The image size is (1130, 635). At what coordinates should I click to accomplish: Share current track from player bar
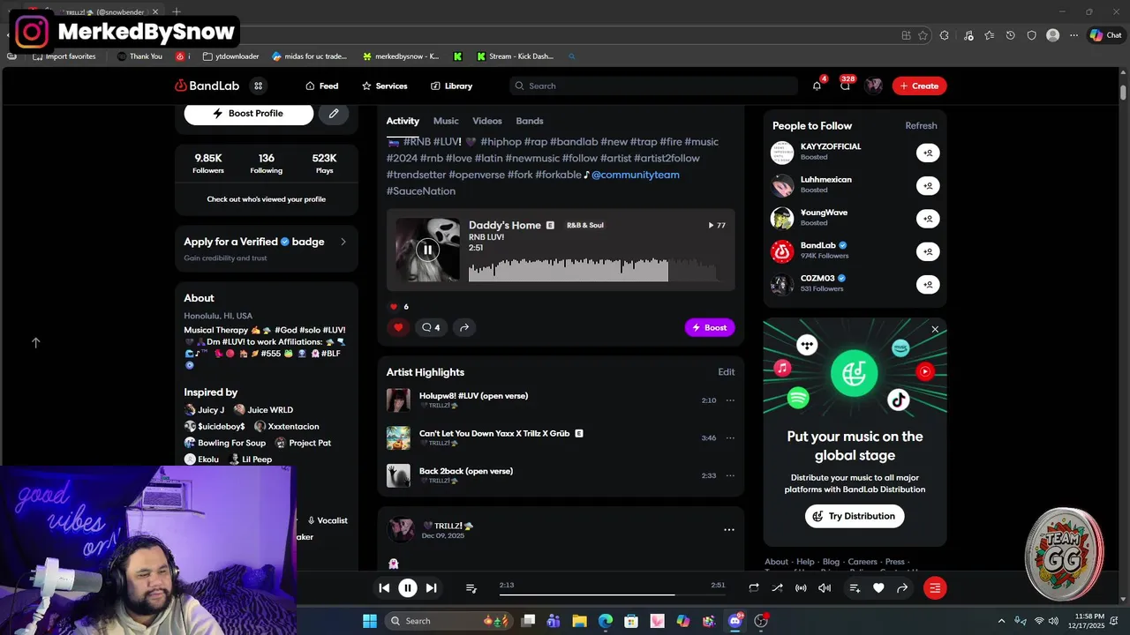click(902, 588)
